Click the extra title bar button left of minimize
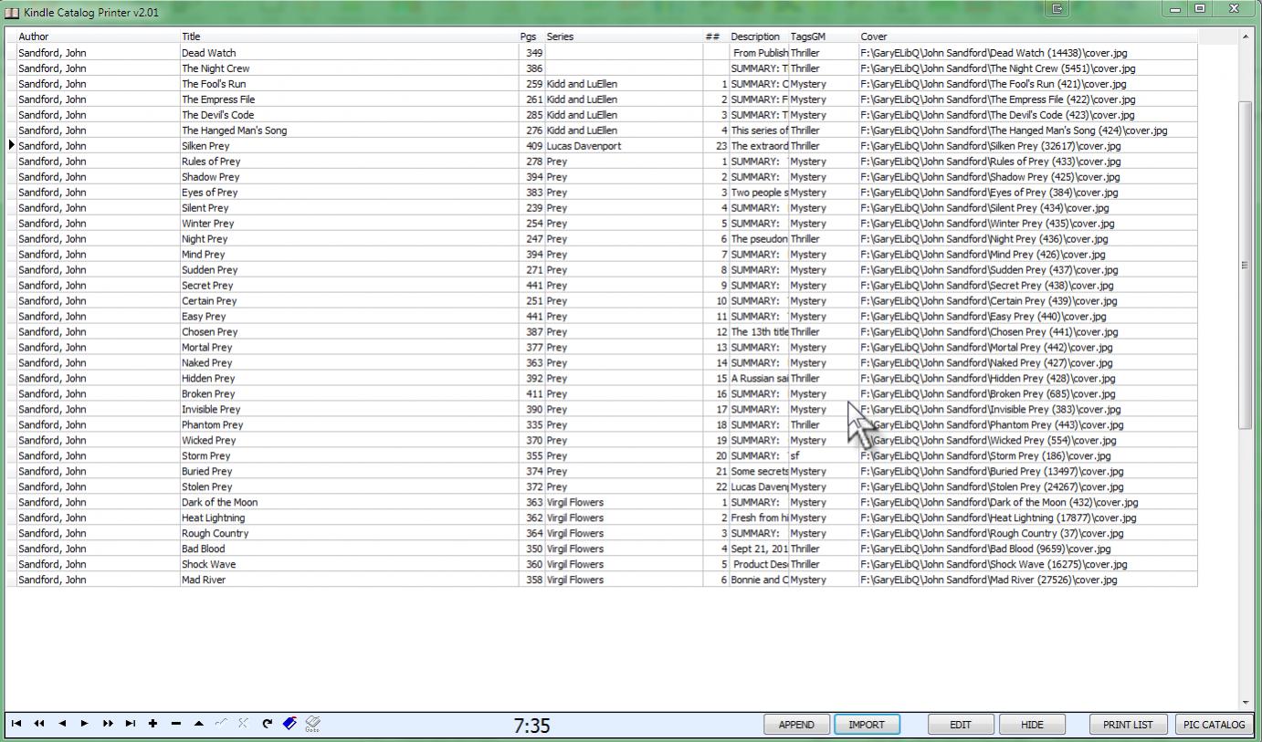 (x=1057, y=8)
